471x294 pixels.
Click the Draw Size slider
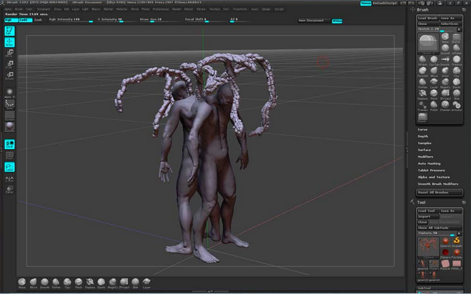click(153, 20)
